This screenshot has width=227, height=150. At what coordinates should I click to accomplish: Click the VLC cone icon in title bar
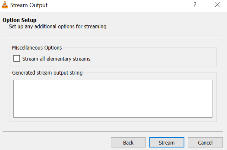[5, 5]
